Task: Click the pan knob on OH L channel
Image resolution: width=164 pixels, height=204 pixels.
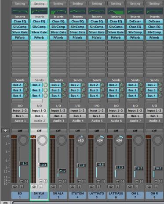Action: coord(138,140)
